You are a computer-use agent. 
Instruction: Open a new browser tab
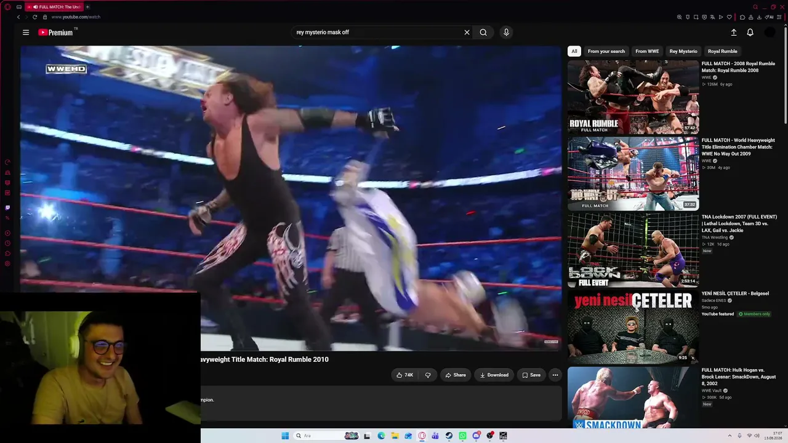click(x=87, y=7)
